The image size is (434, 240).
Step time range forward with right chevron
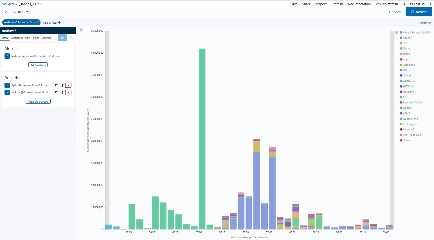[430, 4]
